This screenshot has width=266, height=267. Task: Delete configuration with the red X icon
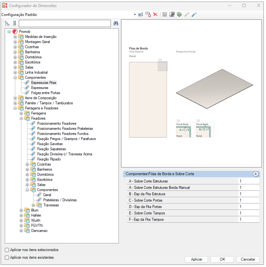click(x=155, y=15)
